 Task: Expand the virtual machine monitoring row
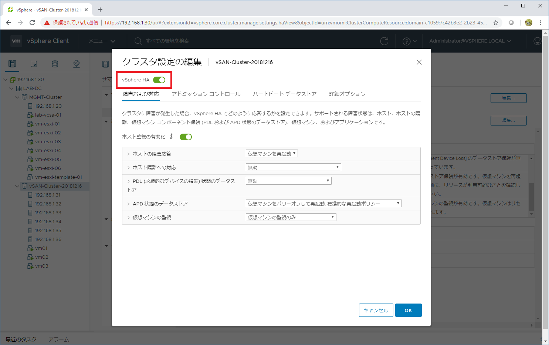coord(129,218)
